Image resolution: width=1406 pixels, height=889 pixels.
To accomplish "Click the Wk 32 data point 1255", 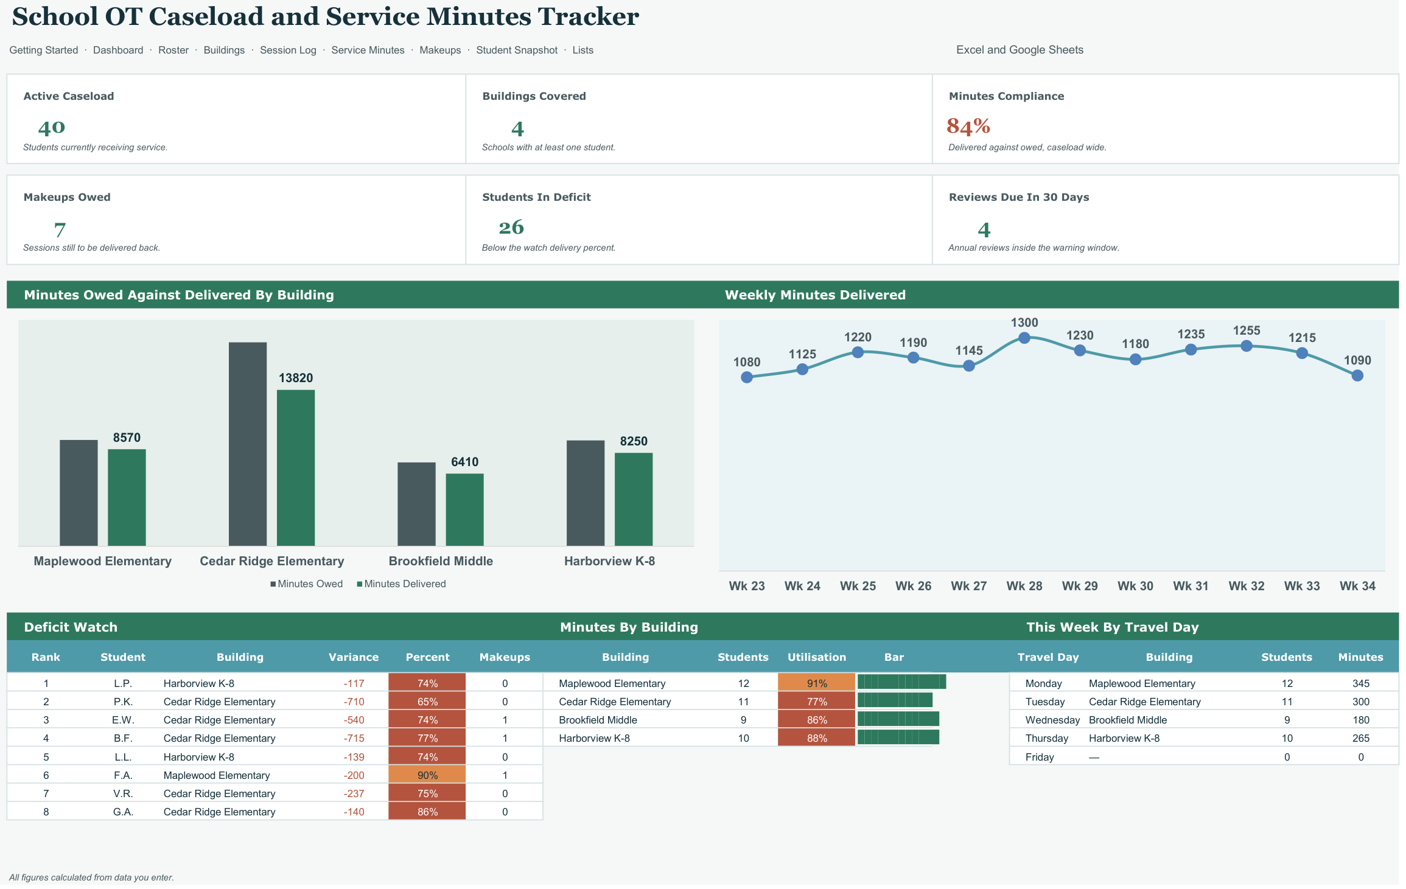I will (1247, 346).
